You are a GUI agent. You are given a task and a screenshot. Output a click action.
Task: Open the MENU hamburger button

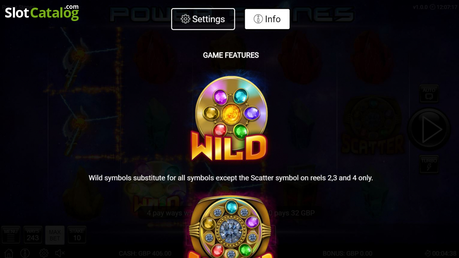point(11,235)
